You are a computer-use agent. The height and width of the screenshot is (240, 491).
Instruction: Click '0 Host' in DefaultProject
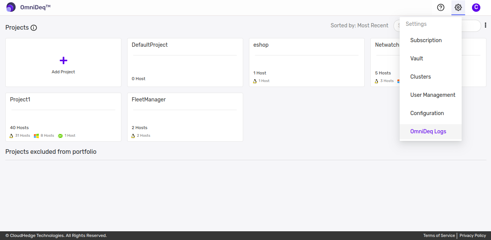[x=139, y=79]
